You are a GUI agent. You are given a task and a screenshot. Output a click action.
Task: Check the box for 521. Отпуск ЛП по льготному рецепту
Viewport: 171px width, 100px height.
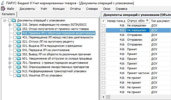point(15,42)
